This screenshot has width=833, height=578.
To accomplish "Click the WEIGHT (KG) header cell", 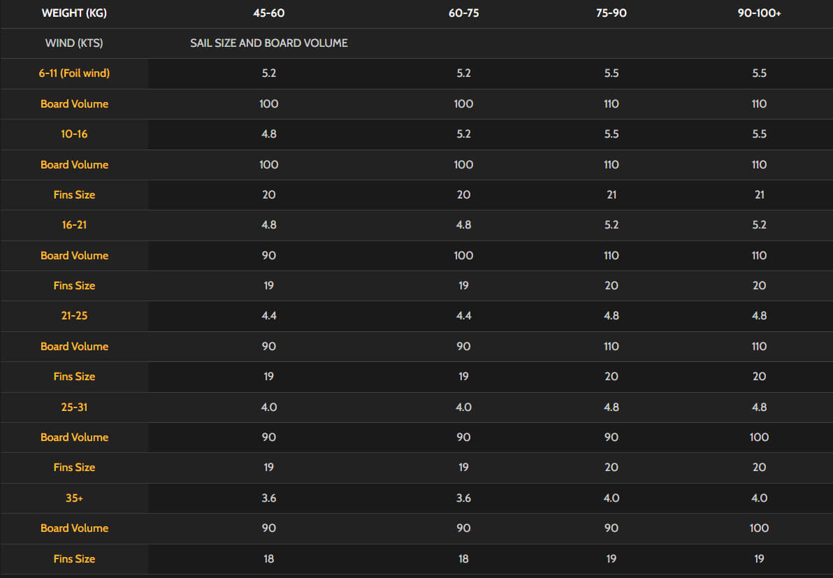I will pyautogui.click(x=74, y=13).
